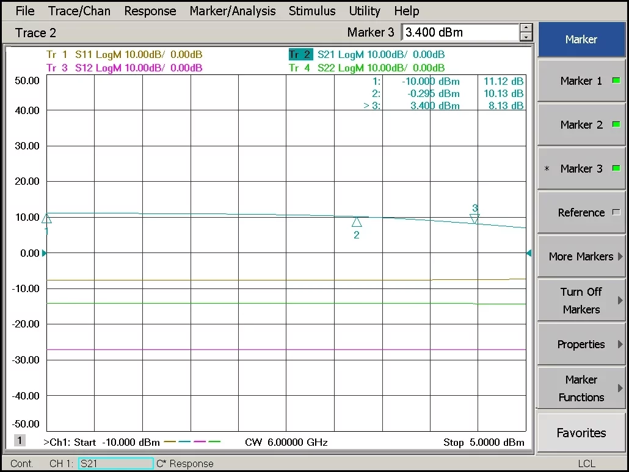Open the Marker/Analysis menu

pos(232,11)
